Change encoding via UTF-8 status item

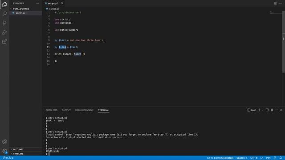click(254, 158)
